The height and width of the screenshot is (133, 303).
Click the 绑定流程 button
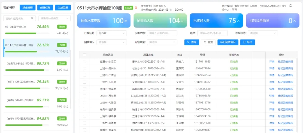pos(27,8)
